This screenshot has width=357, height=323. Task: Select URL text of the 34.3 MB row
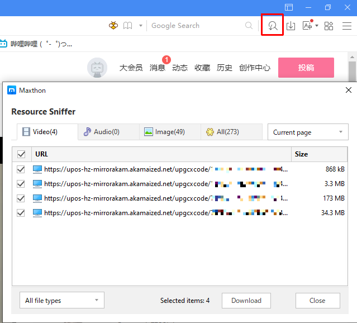point(166,213)
